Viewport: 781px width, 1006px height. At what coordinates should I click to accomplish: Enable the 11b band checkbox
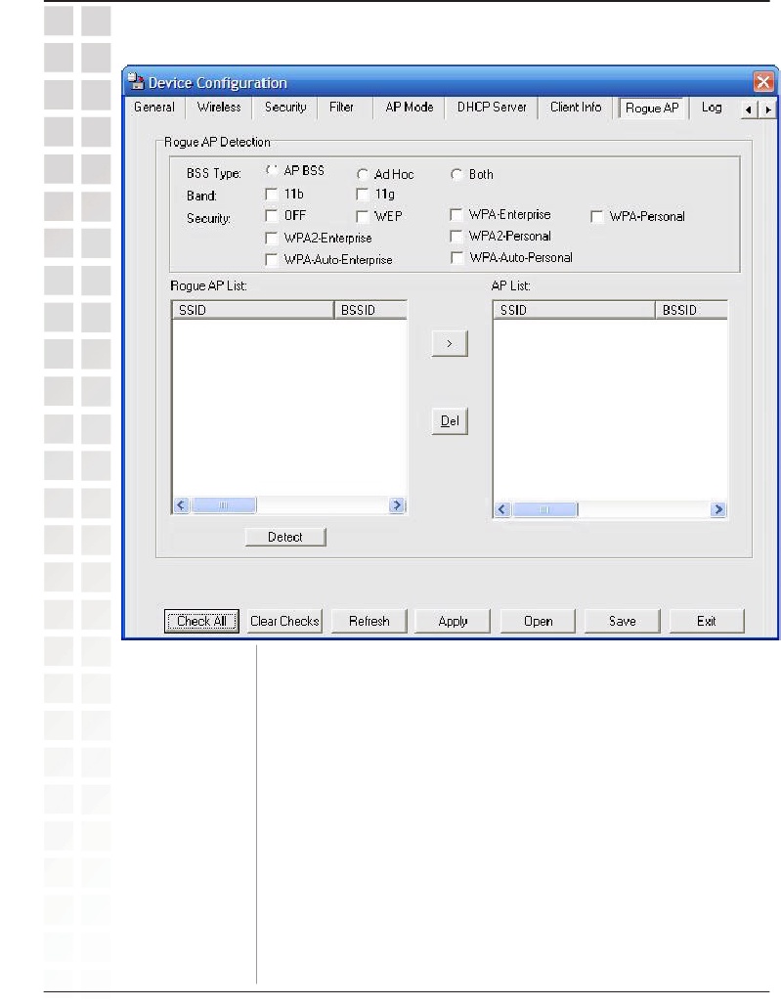tap(272, 195)
